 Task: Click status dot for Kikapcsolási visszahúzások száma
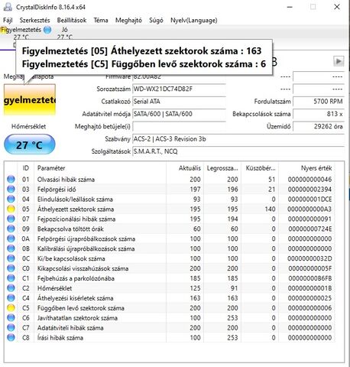[x=11, y=268]
